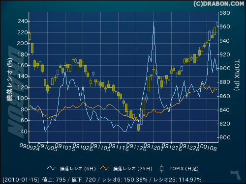Click the 騰落レシオ (%) left axis title
This screenshot has width=246, height=184.
pos(10,79)
